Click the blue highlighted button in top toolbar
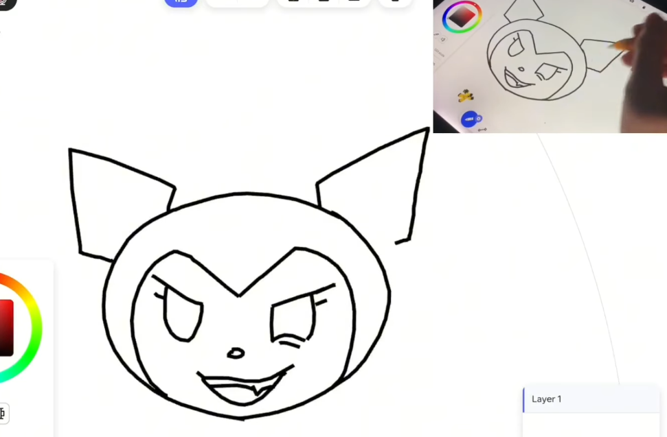The height and width of the screenshot is (437, 667). coord(181,2)
